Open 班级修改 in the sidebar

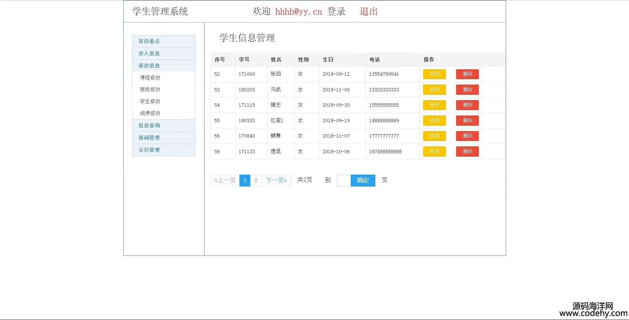pos(150,89)
